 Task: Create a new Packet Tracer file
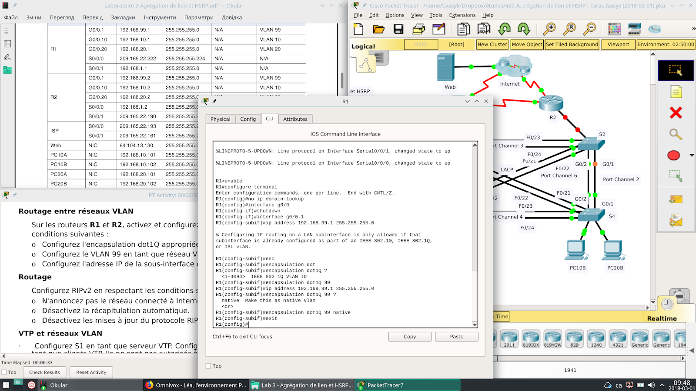click(x=358, y=29)
